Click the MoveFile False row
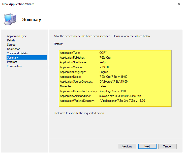This screenshot has height=153, width=183. pos(103,86)
